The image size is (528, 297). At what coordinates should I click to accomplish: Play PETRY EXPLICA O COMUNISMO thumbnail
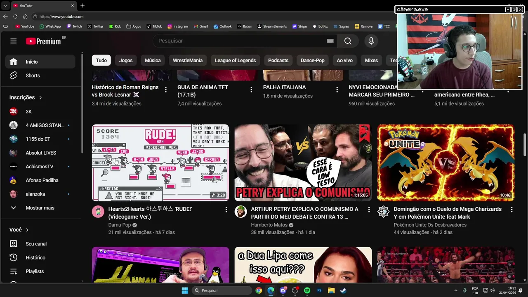tap(303, 163)
